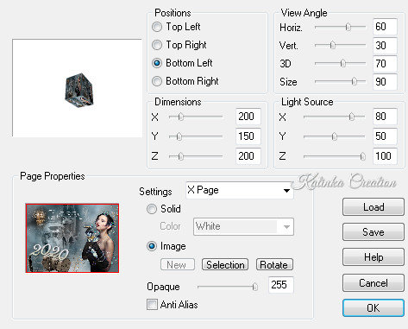Choose the Bottom Right position option
408x329 pixels.
tap(157, 81)
